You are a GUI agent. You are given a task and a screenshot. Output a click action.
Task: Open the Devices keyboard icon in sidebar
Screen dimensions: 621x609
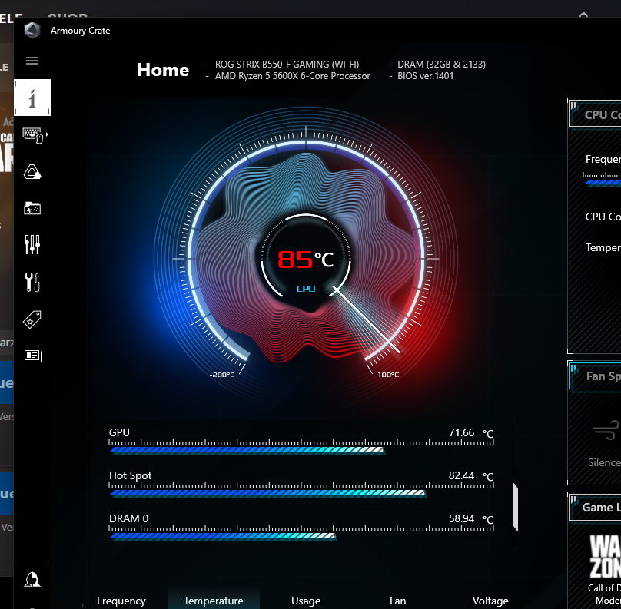34,135
